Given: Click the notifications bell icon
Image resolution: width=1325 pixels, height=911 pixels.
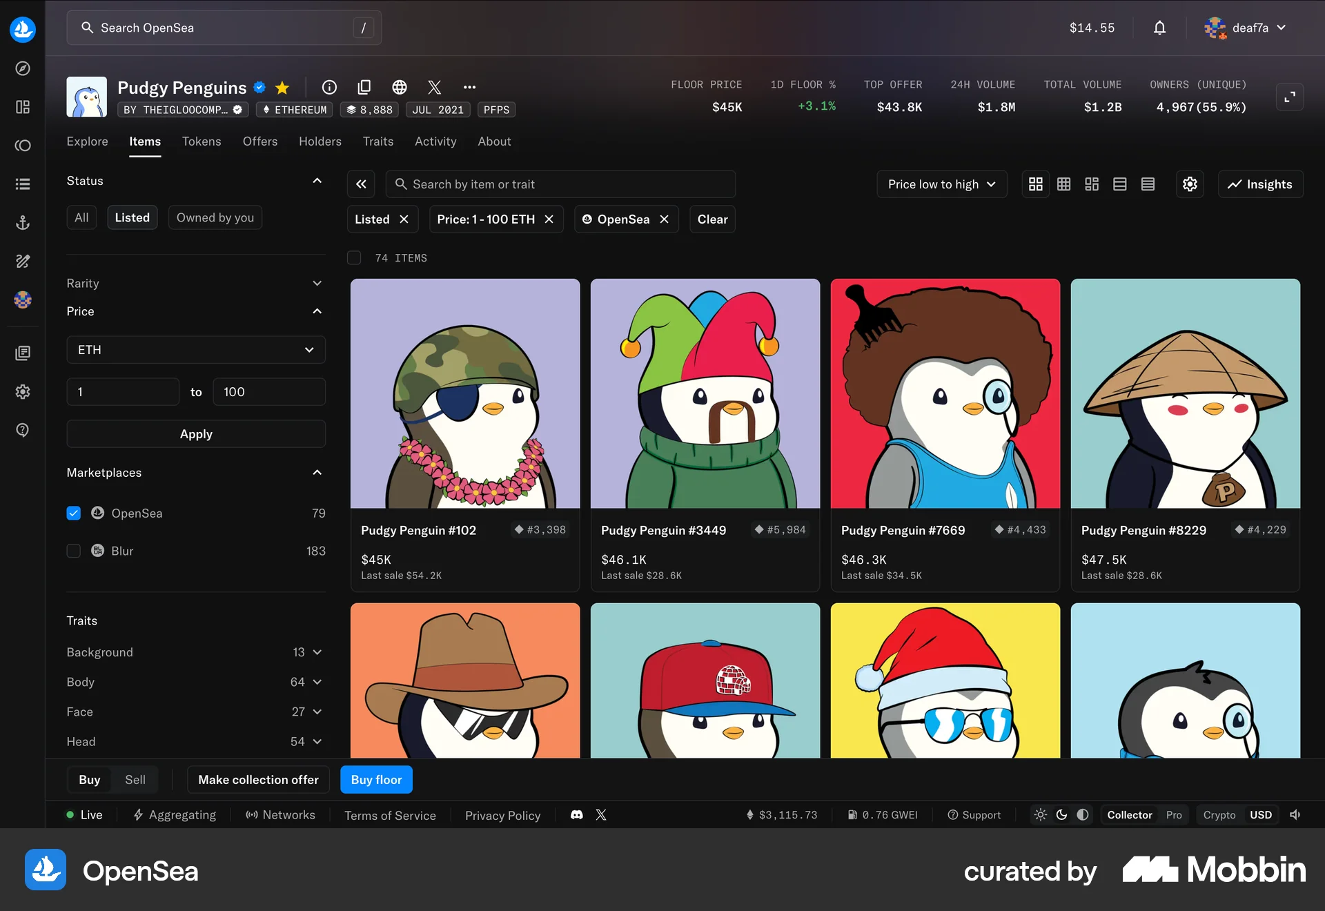Looking at the screenshot, I should (x=1159, y=28).
